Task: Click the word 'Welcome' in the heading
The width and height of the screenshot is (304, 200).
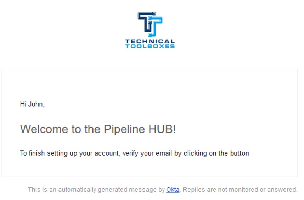Action: 44,129
